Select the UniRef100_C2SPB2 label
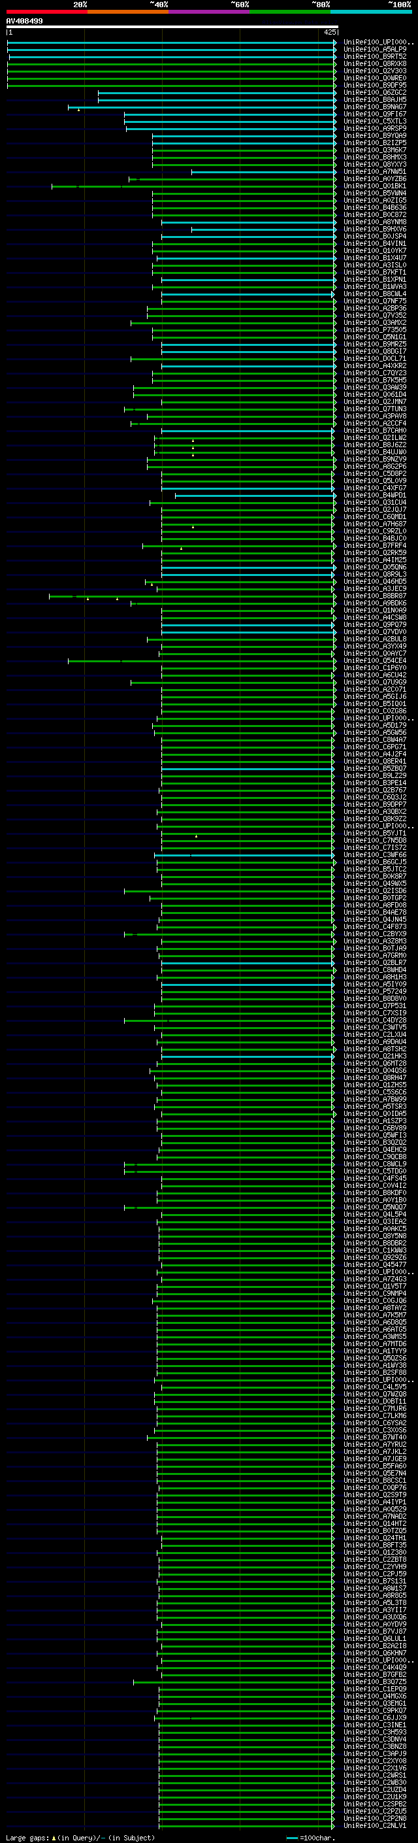Viewport: 418px width, 1843px height. tap(375, 1804)
